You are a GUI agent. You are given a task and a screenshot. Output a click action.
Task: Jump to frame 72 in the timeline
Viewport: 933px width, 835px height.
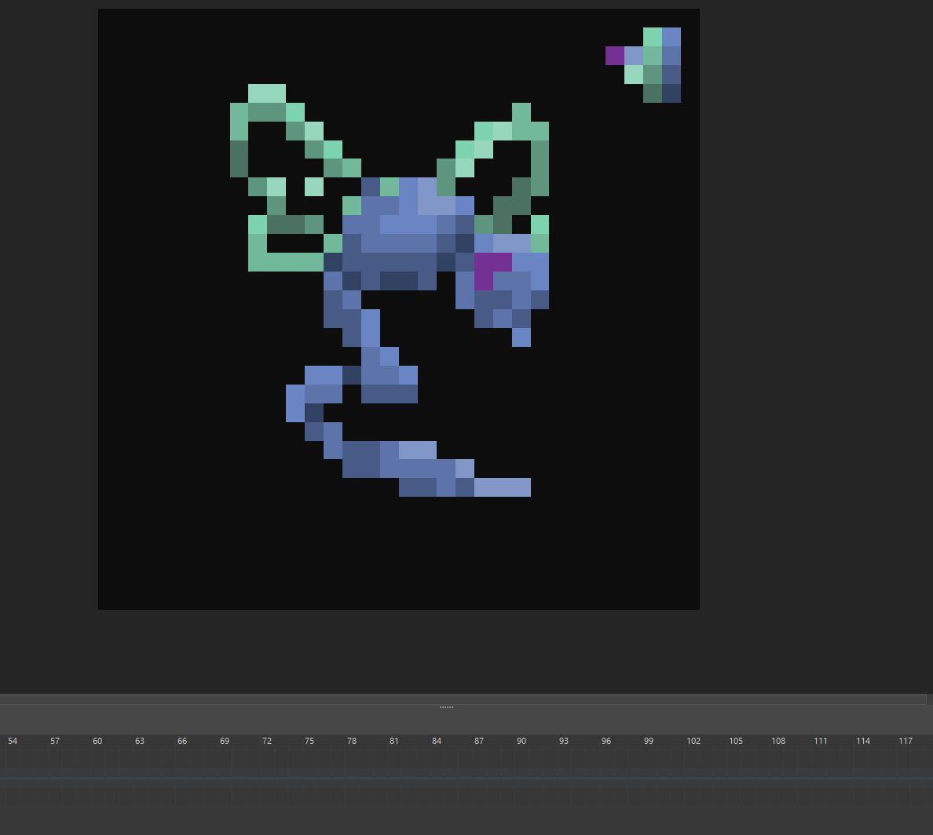click(x=266, y=741)
